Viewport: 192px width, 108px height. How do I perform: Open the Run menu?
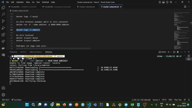[38, 2]
